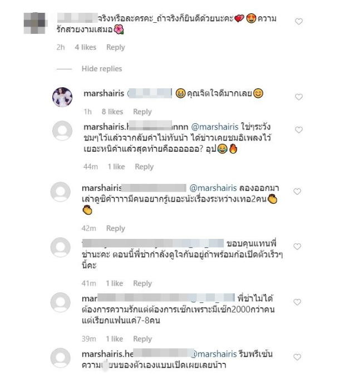Like the 41m ago reply heart
This screenshot has height=375, width=349.
click(297, 247)
